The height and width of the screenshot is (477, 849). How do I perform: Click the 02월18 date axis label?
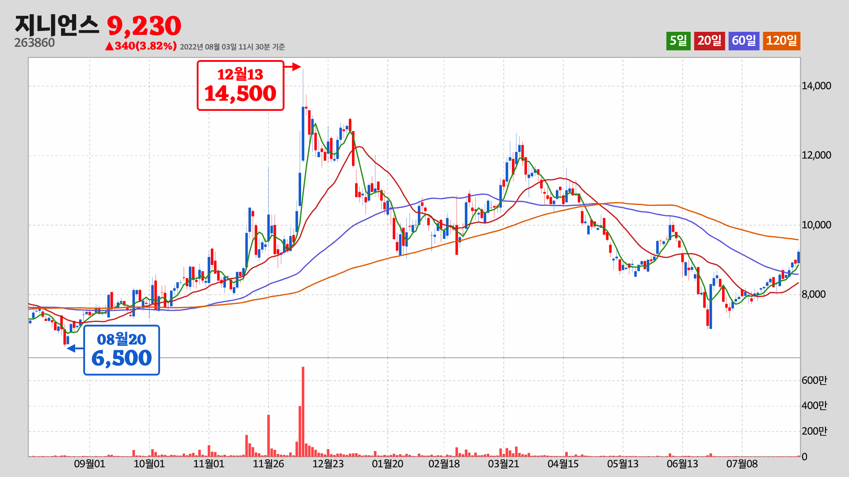444,464
